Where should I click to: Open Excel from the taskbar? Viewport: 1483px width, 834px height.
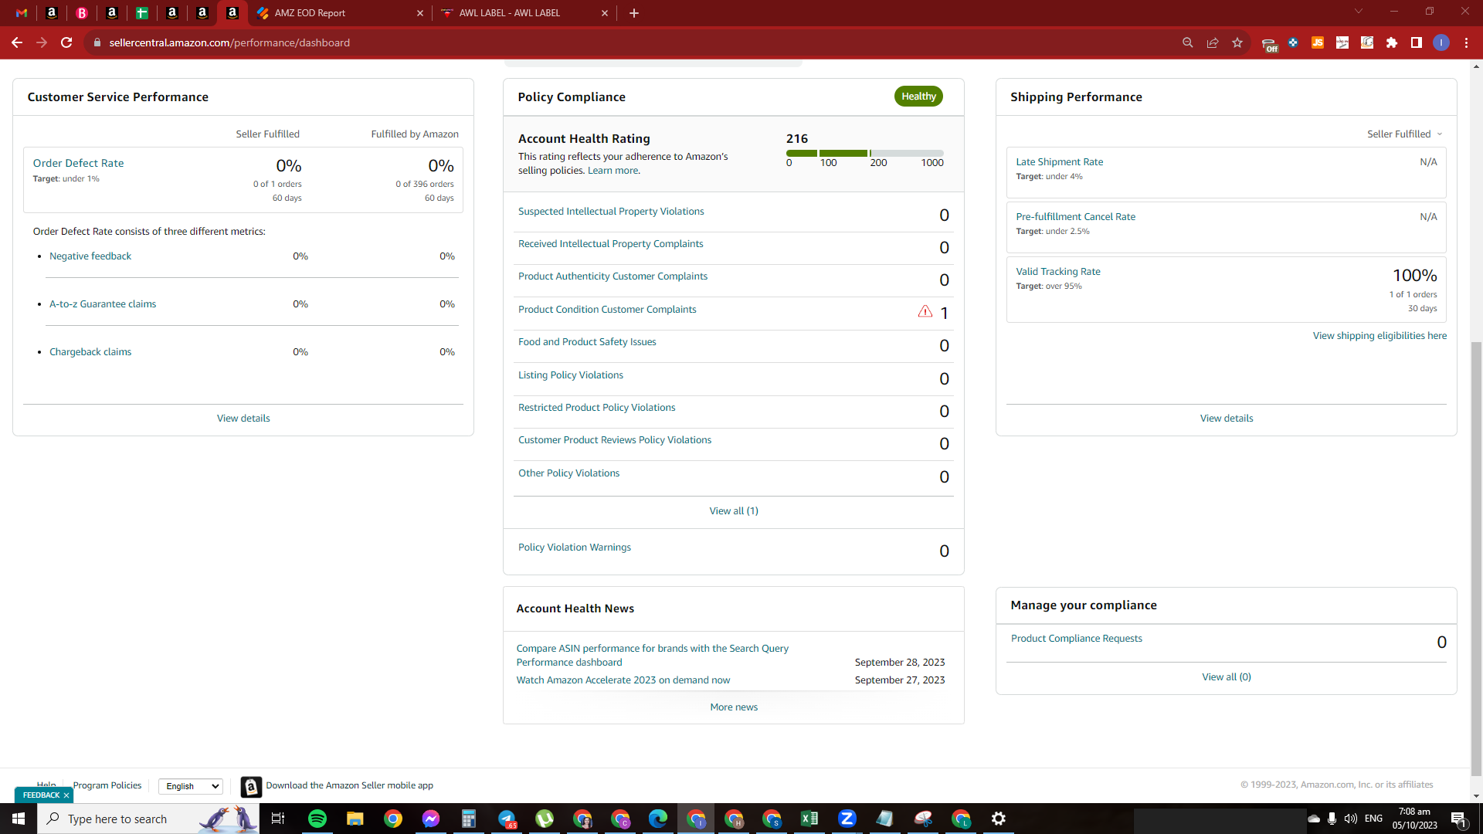(809, 819)
